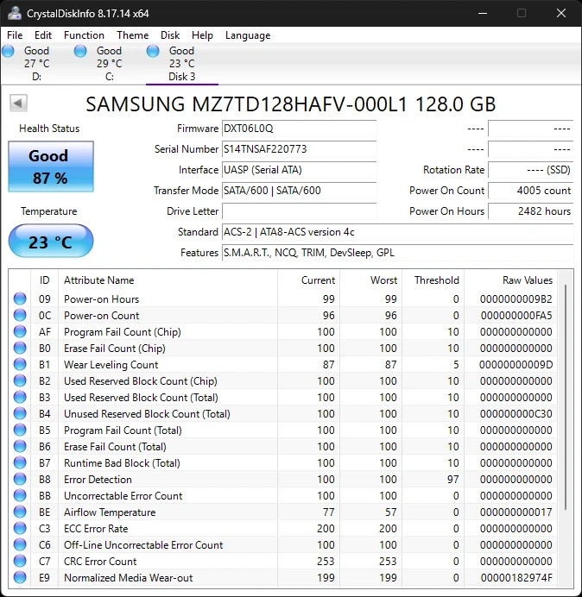Click raw value 000000000C30

[x=516, y=414]
